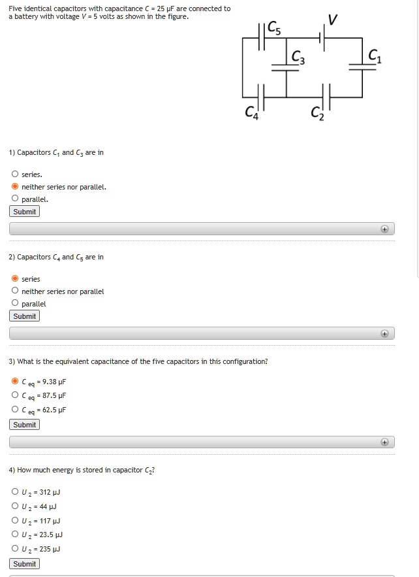Submit the question 2 response
Image resolution: width=419 pixels, height=577 pixels.
tap(23, 316)
